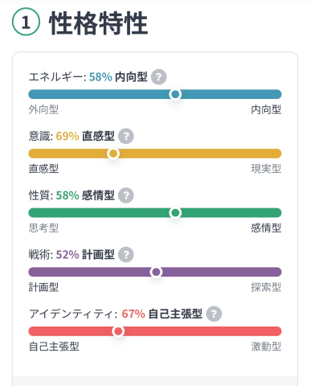Open help icon next to エネルギー 内向型
The height and width of the screenshot is (386, 310).
pos(159,77)
